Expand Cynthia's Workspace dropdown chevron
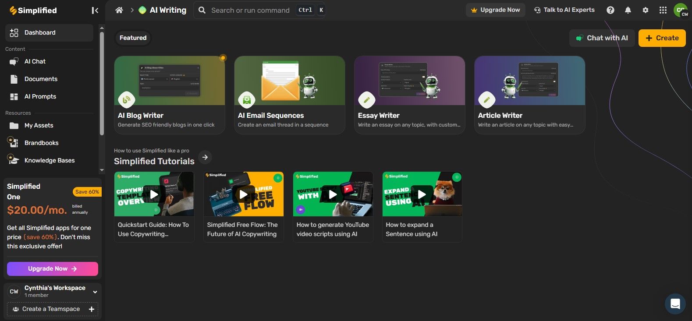The image size is (692, 321). pos(95,292)
